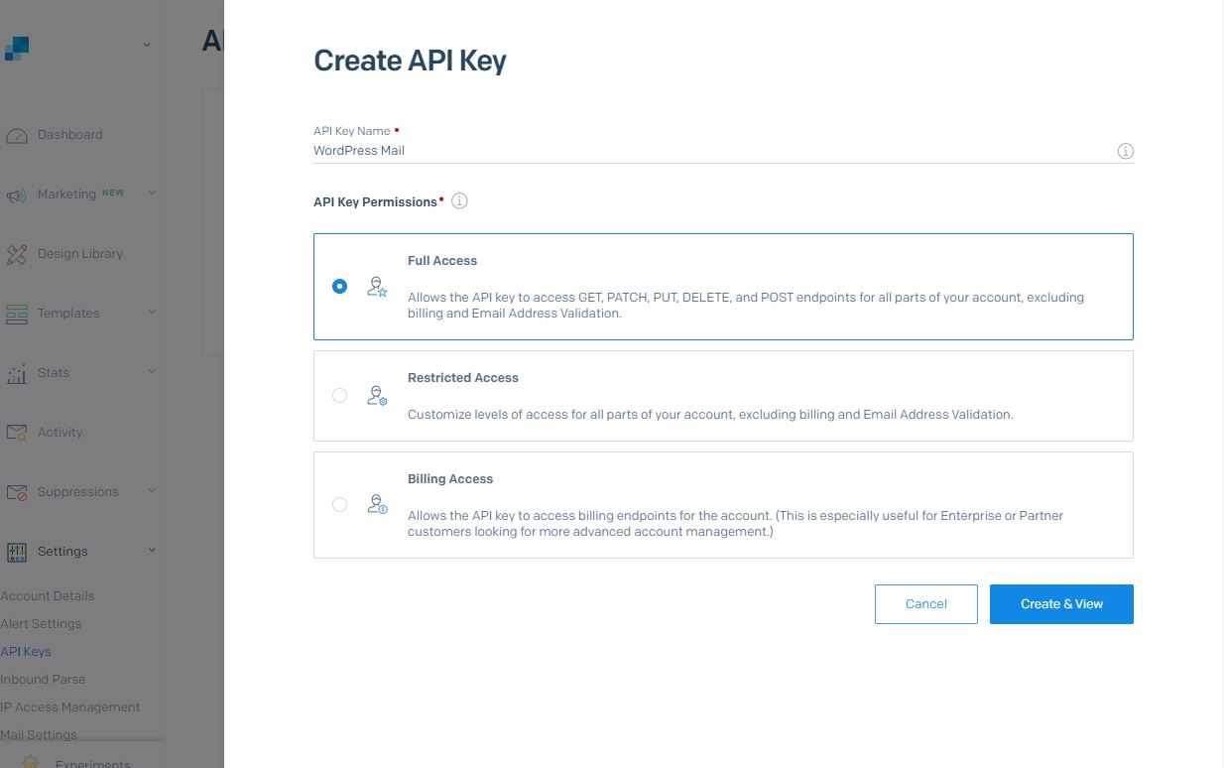Open the API Key Name info tooltip
Viewport: 1224px width, 768px height.
click(1126, 151)
